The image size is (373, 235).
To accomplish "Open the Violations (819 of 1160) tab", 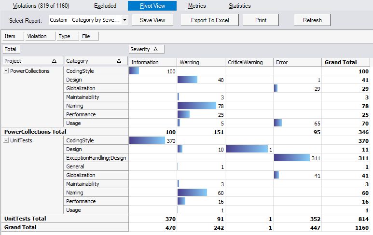I will [x=41, y=6].
